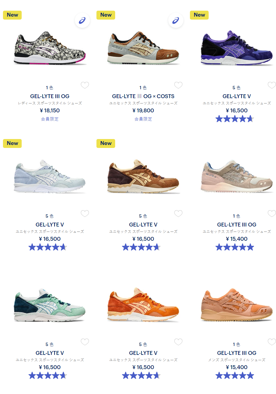Screen dimensions: 276x394
Task: View orange GEL-LYTE V shoe image
Action: [x=143, y=304]
